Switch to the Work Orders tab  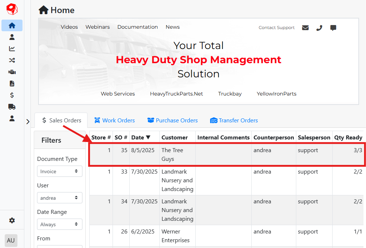[x=114, y=121]
